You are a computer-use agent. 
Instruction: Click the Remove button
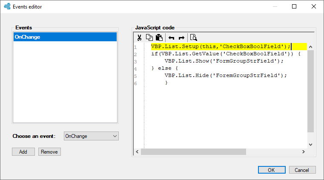[49, 152]
